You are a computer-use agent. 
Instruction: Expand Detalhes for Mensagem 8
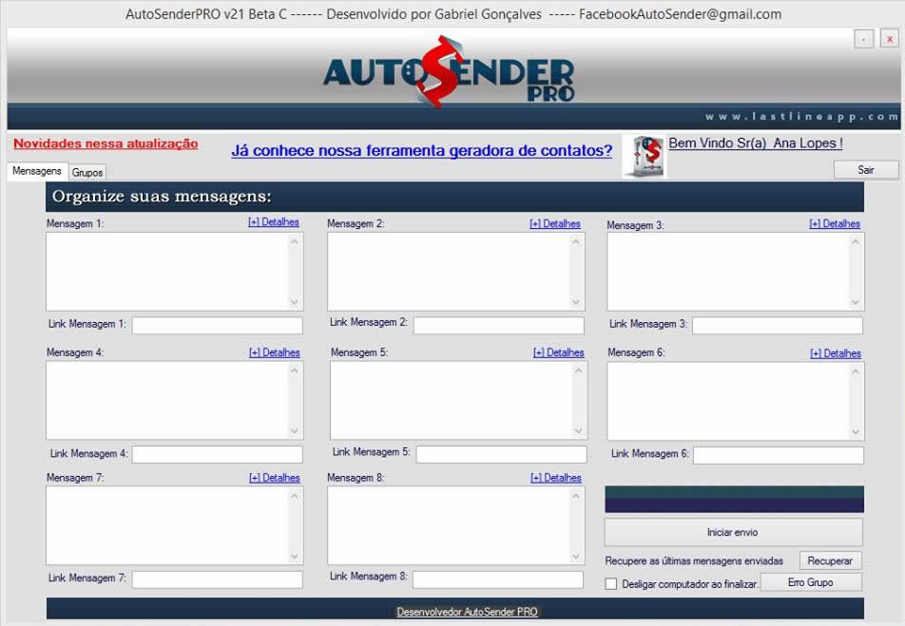point(556,478)
